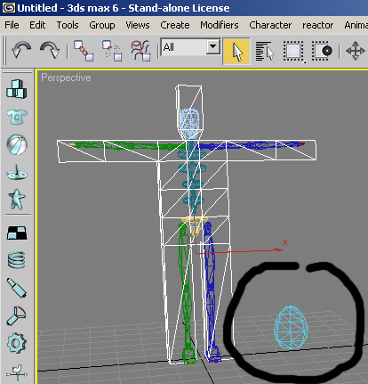Click the Redo arrow icon
The width and height of the screenshot is (368, 384).
50,50
